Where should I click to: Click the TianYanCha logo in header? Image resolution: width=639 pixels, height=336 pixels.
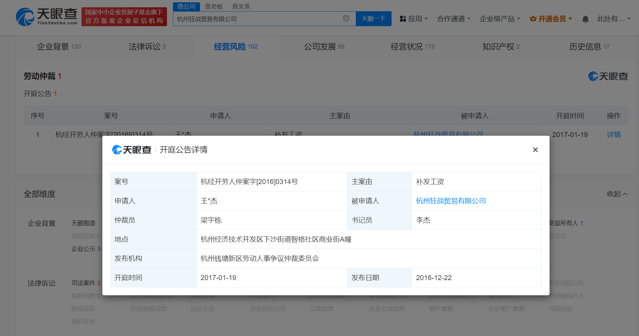click(47, 17)
